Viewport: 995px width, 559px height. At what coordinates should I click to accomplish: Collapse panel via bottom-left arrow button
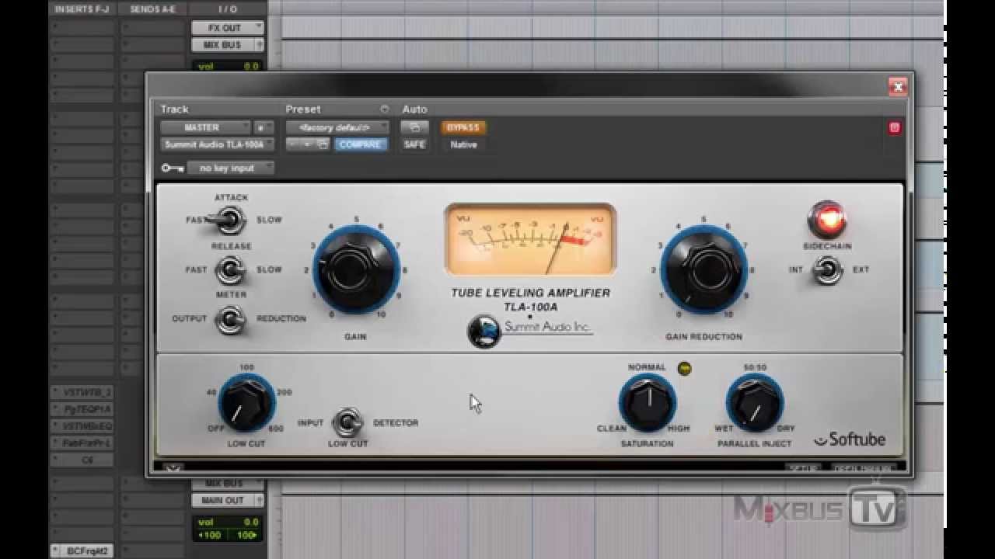coord(174,467)
